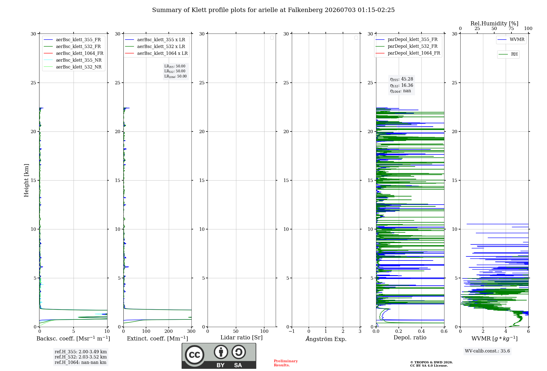Screen dimensions: 547x371
Task: Select the aerBsc_klett_532_NR legend entry
Action: point(72,67)
